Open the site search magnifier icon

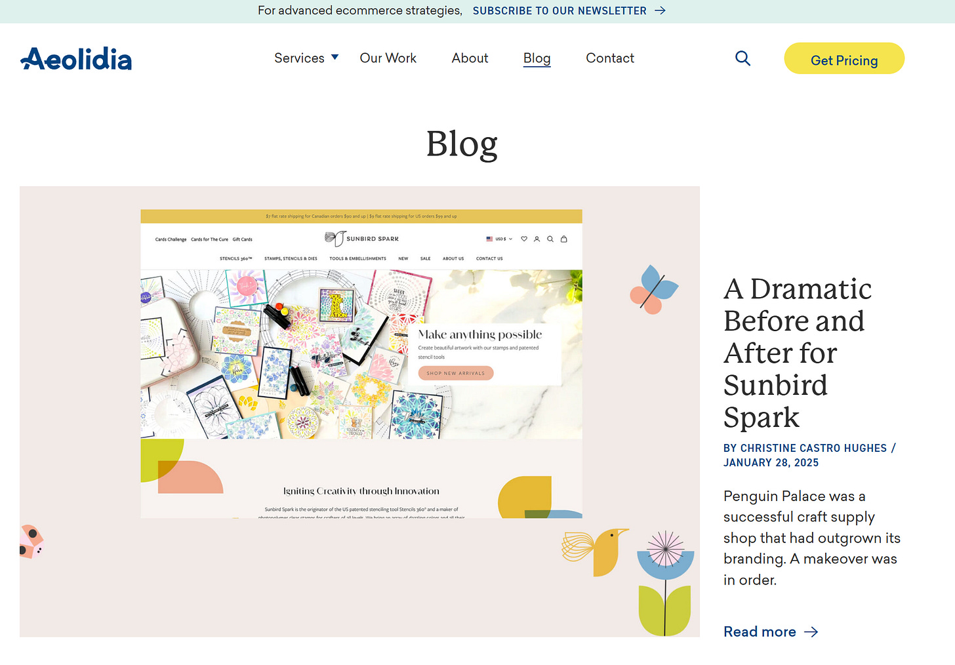[x=742, y=58]
